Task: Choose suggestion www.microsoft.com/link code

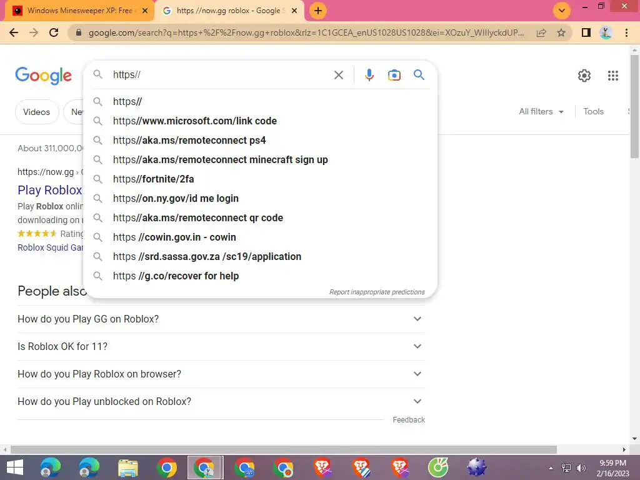Action: [x=260, y=121]
